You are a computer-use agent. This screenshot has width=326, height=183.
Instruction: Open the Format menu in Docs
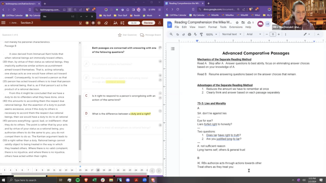(212, 27)
